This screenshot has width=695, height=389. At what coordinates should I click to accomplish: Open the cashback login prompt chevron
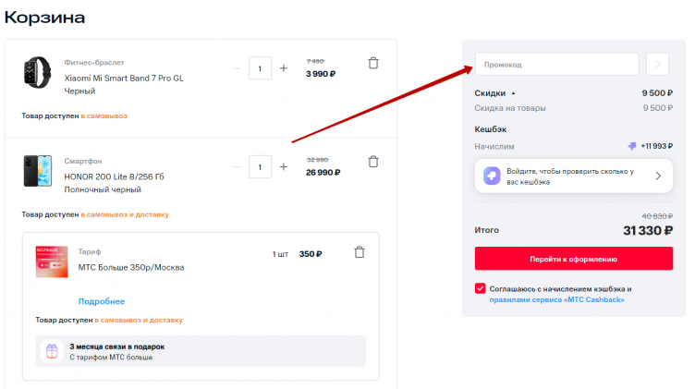point(658,176)
